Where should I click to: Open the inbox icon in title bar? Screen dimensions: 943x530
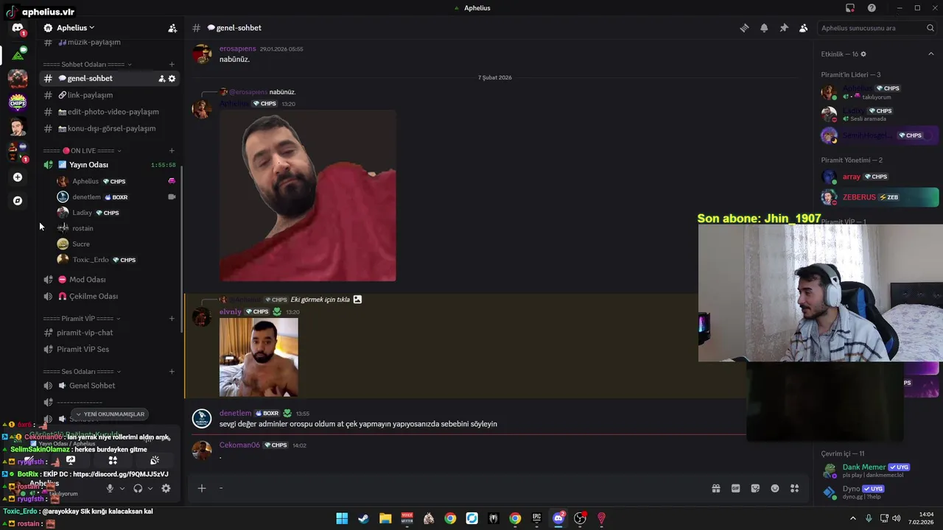pos(850,8)
